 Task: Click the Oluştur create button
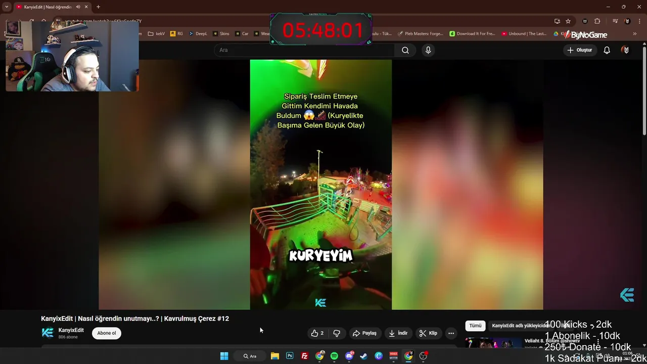click(x=580, y=50)
